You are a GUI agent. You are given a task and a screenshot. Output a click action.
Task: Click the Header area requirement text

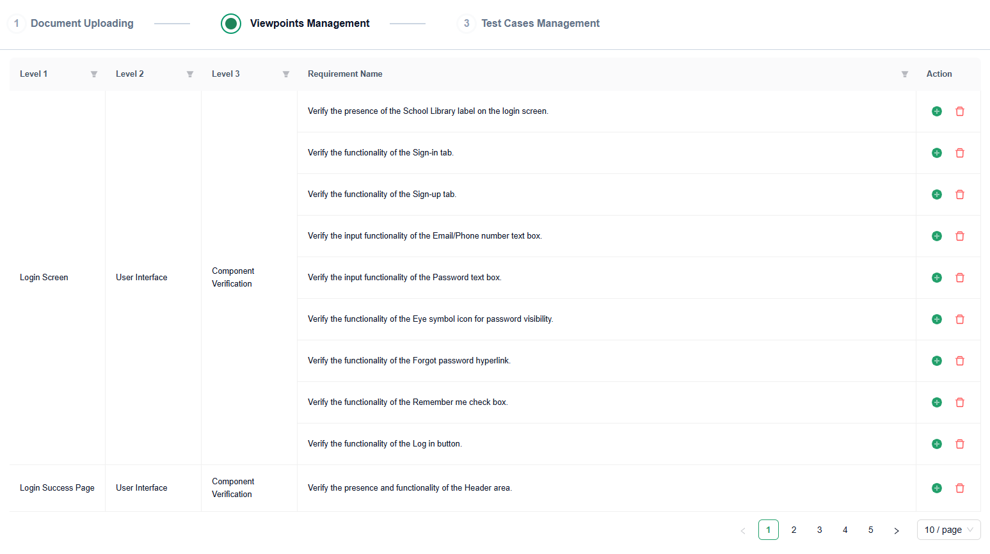tap(410, 488)
